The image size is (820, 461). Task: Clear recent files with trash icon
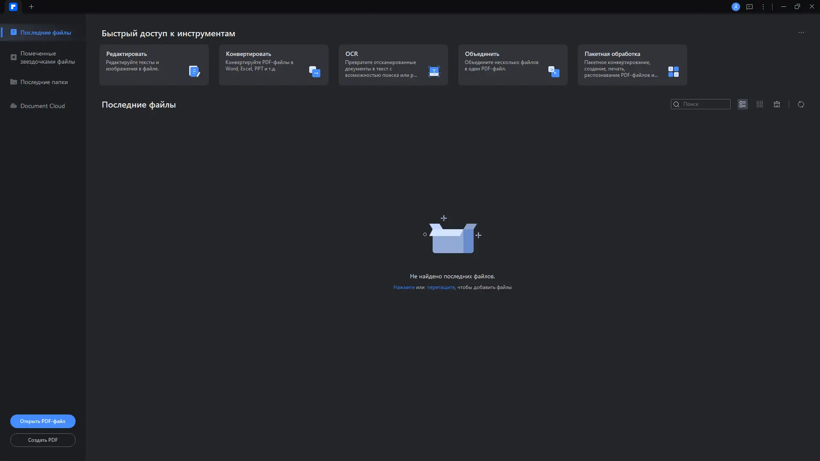tap(777, 105)
